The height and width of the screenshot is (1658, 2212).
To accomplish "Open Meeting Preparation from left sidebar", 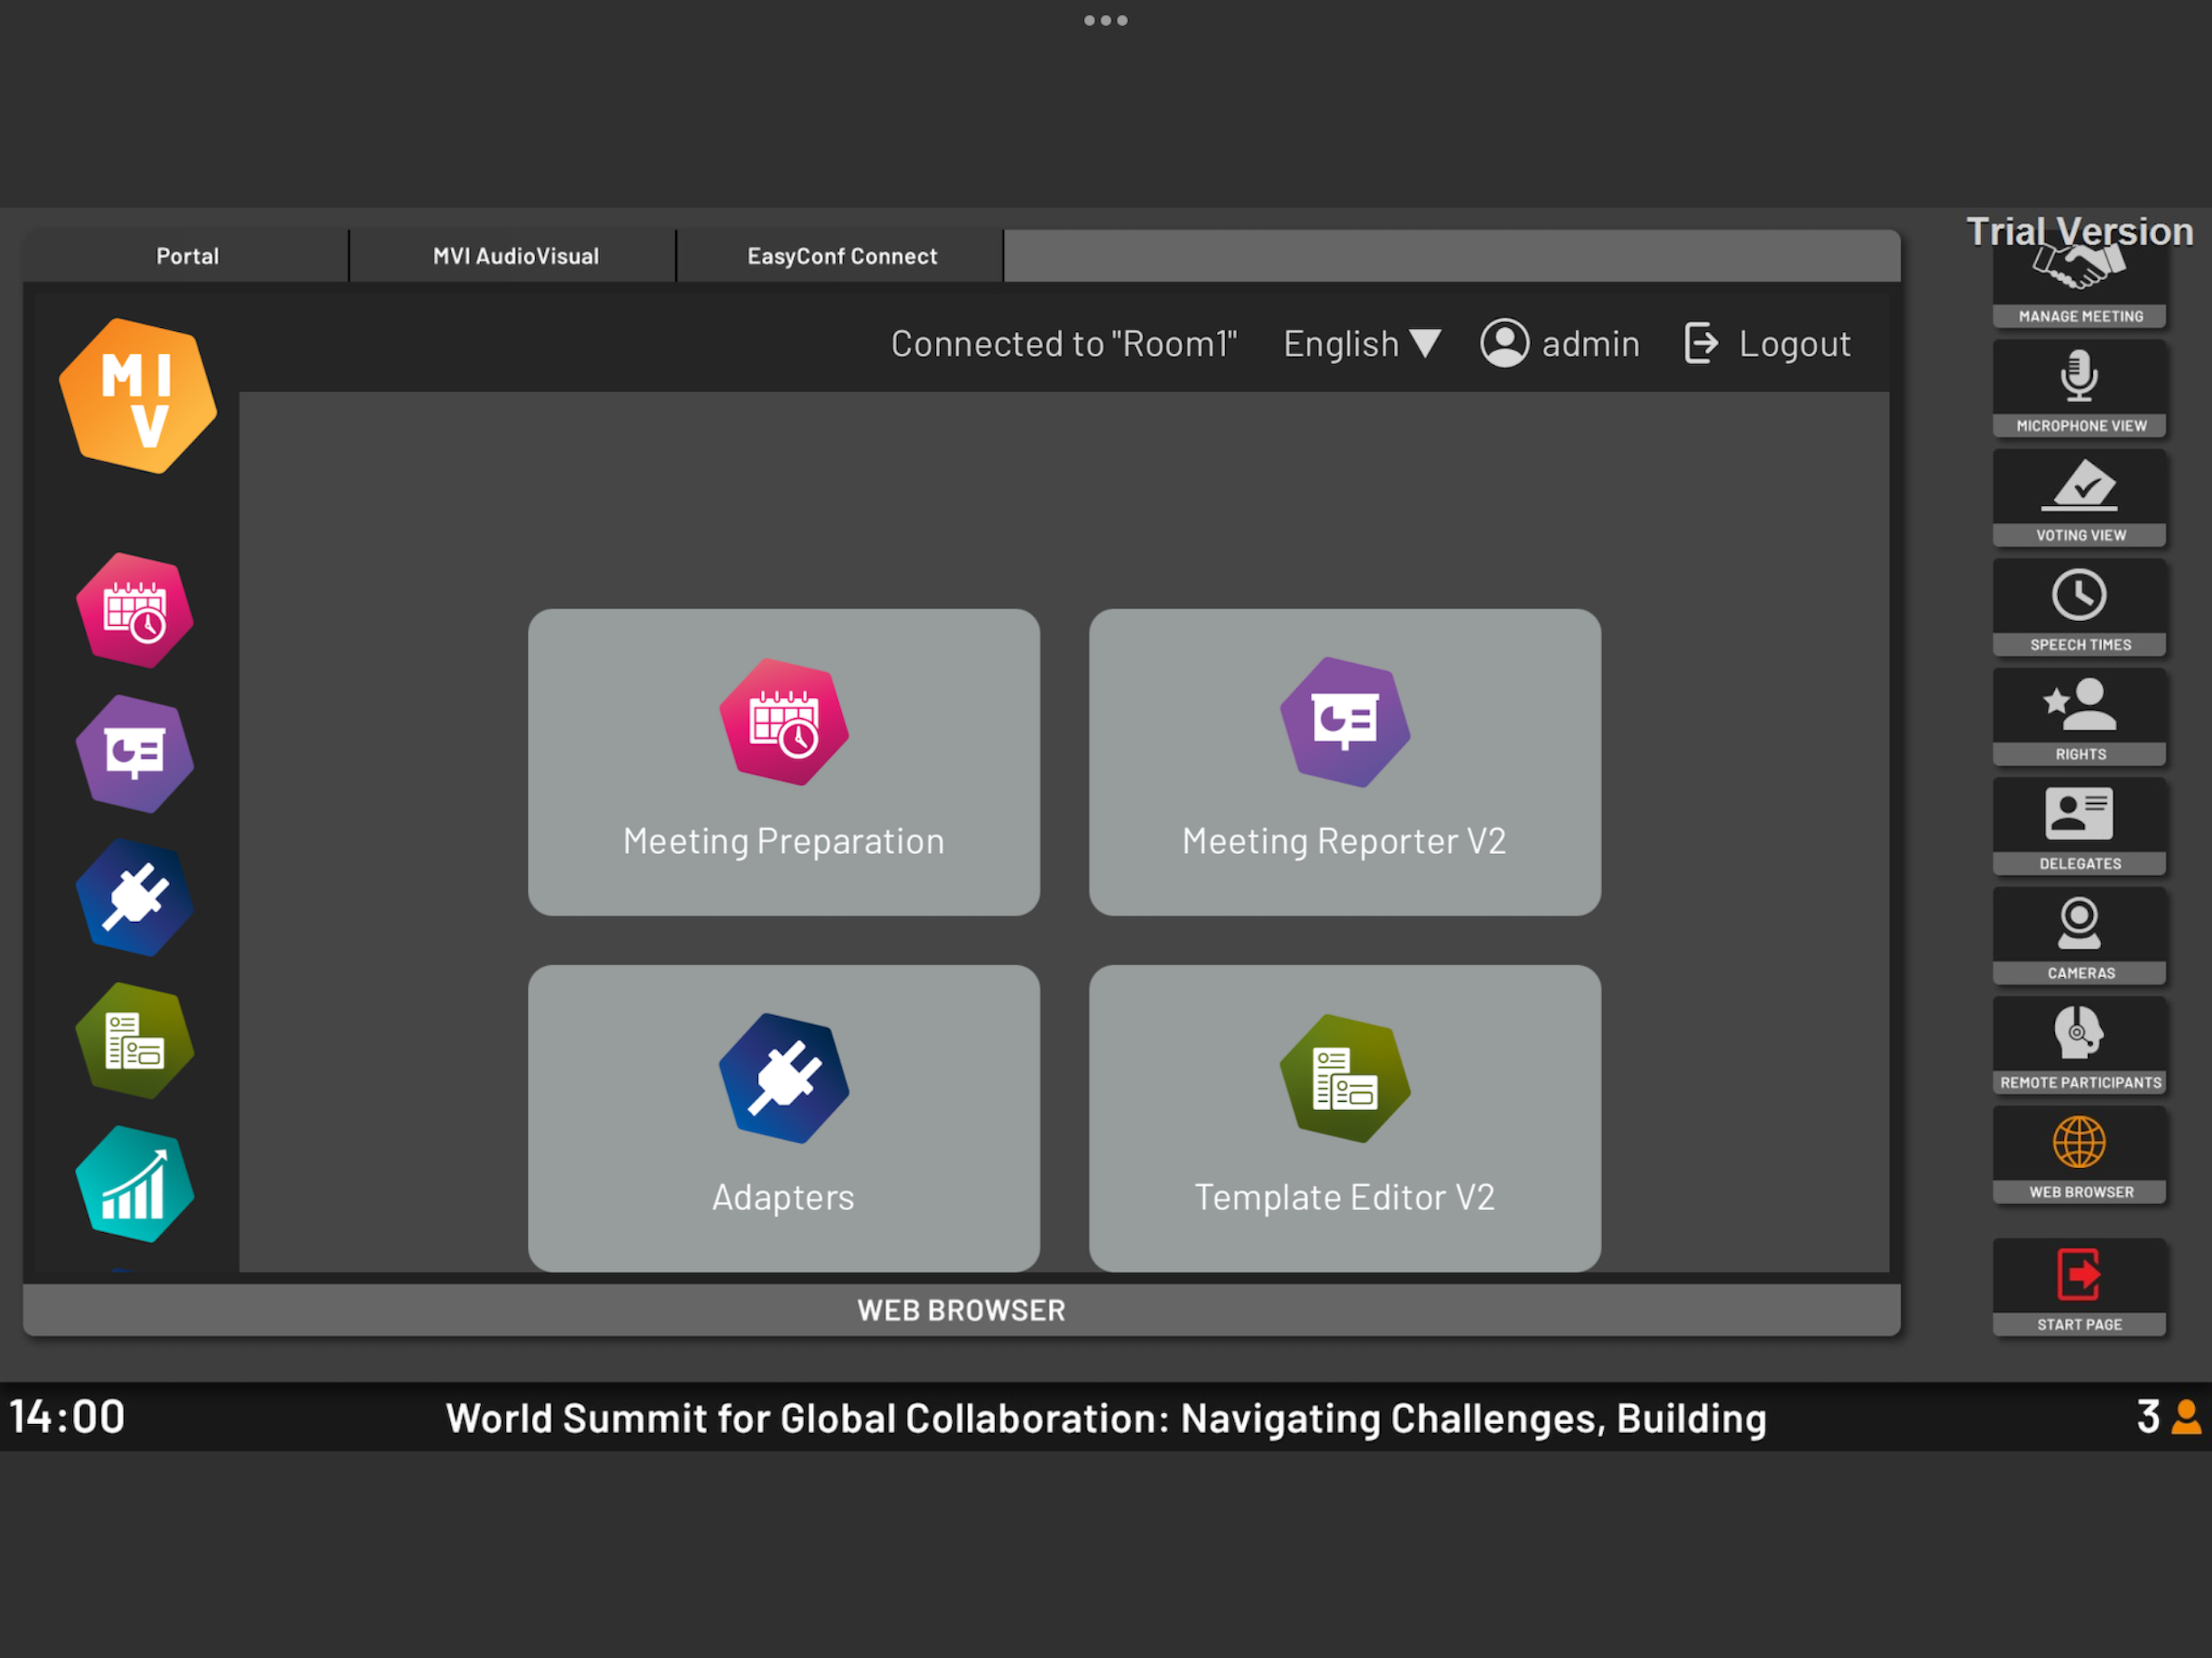I will pyautogui.click(x=135, y=610).
